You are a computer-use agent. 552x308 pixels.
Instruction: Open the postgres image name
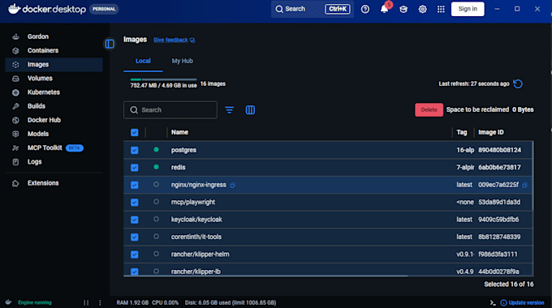click(183, 150)
